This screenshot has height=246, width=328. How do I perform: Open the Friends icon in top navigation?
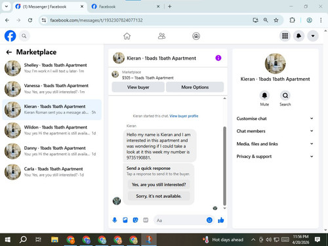[161, 36]
